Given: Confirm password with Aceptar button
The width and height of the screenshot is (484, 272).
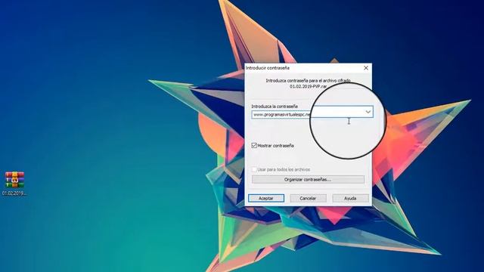Looking at the screenshot, I should 266,198.
